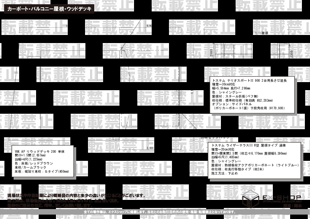Screen dimensions: 310x219
Task: Click the line '束柱/カームブラック'
Action: 30,167
